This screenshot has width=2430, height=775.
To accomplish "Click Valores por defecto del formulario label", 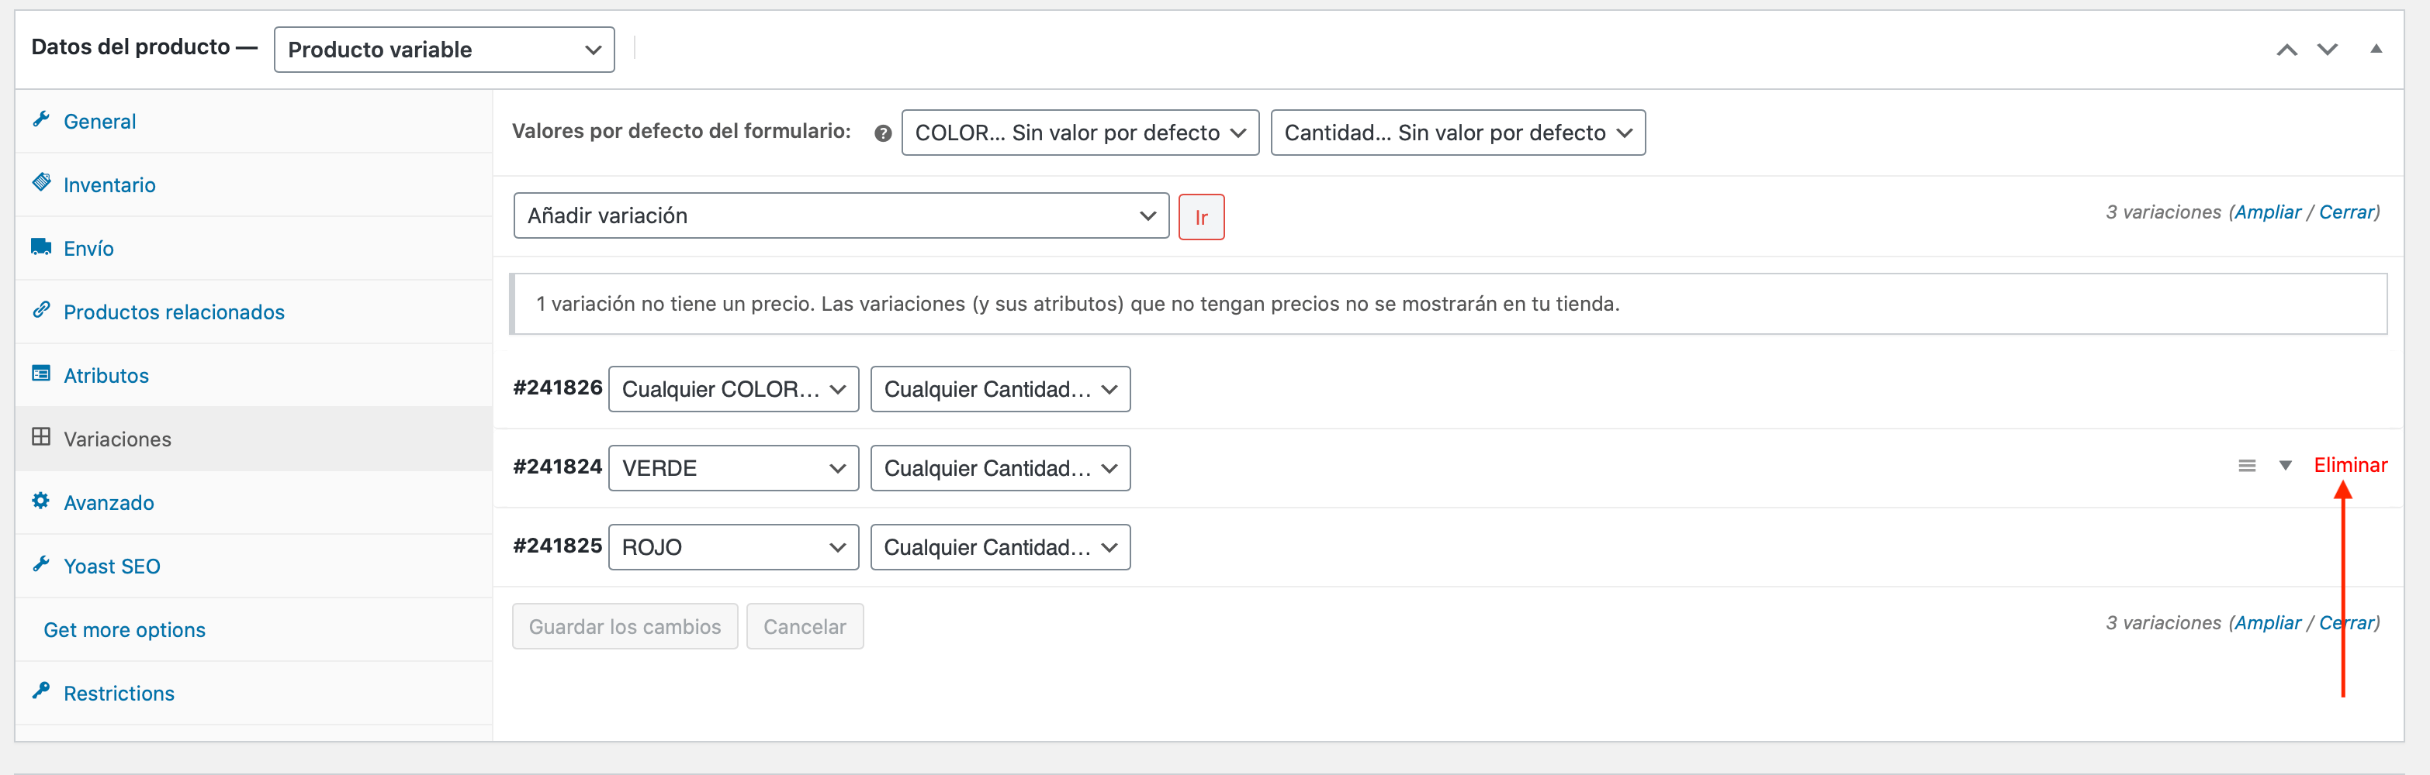I will tap(681, 132).
